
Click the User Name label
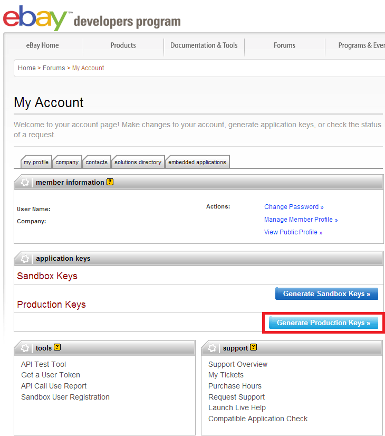click(x=34, y=209)
